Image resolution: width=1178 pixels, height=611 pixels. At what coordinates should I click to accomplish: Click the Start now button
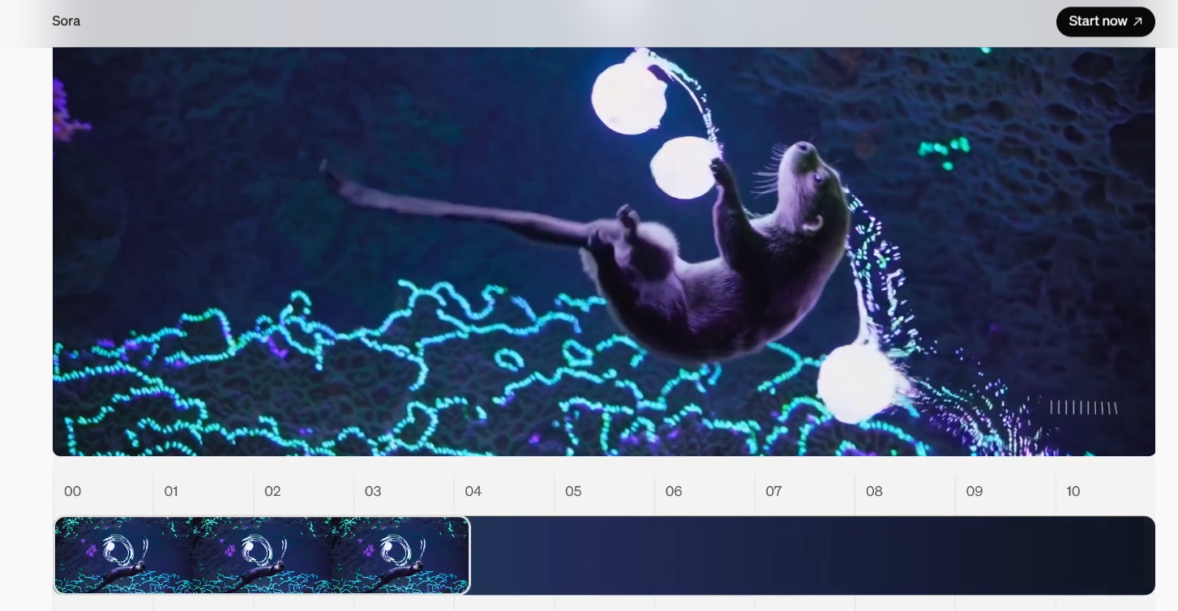[1105, 22]
